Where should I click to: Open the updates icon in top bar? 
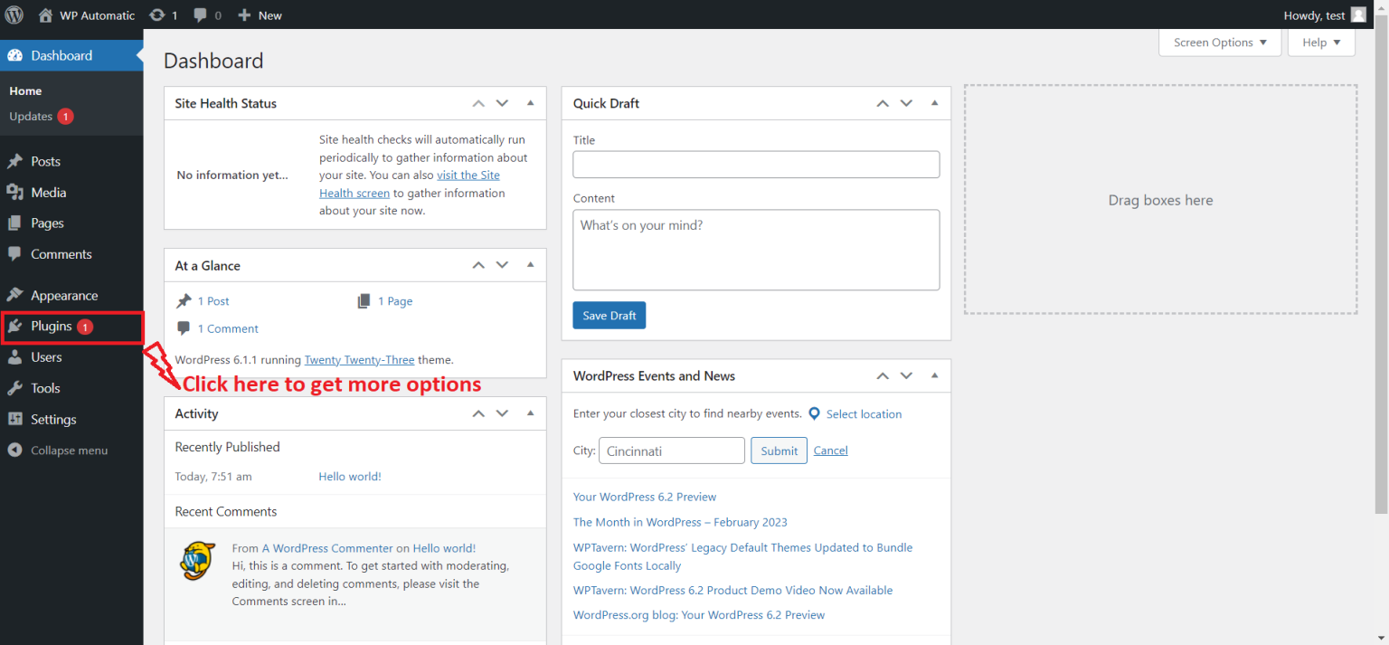click(x=157, y=15)
